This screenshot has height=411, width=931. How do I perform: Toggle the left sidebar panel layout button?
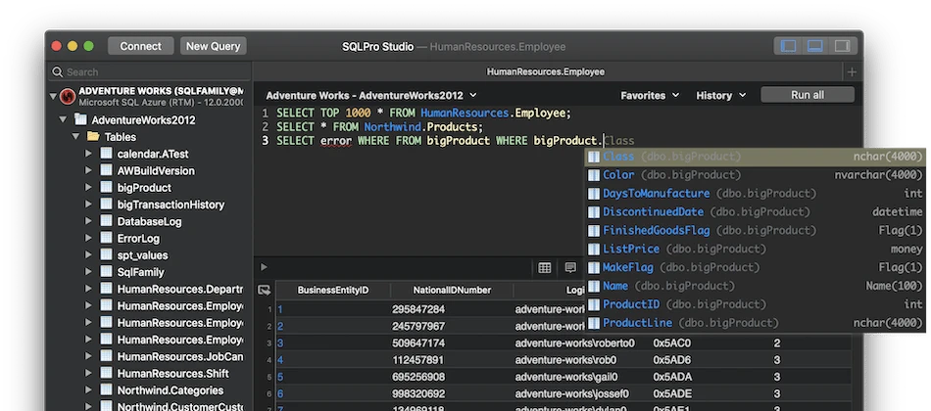tap(786, 46)
